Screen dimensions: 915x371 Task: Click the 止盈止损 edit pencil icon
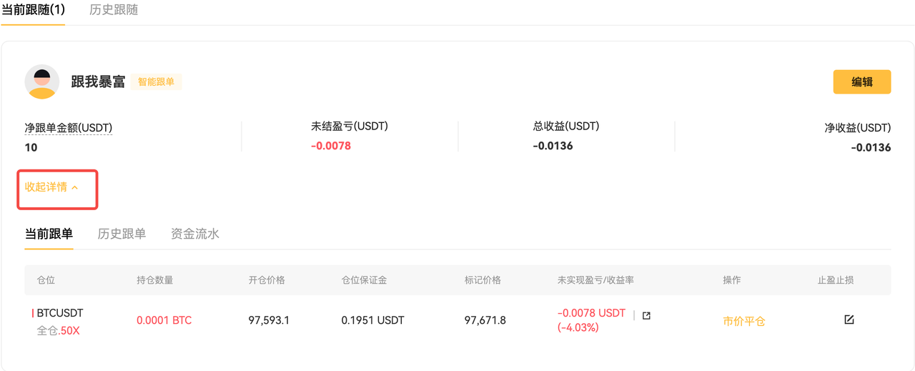(849, 320)
